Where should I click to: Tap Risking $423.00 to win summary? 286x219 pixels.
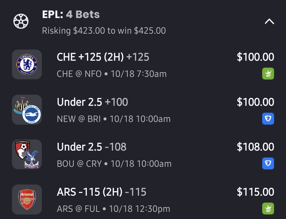point(104,31)
